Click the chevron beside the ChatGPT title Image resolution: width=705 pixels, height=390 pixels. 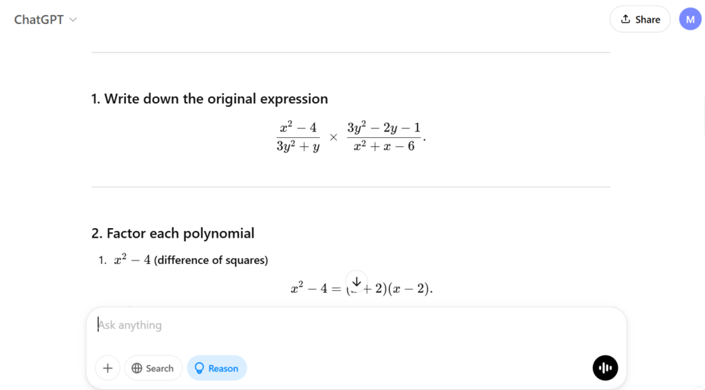[73, 20]
